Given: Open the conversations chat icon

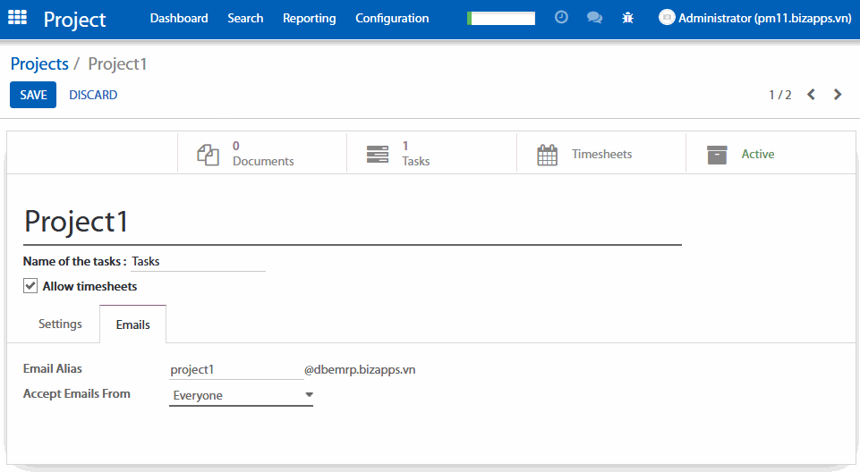Looking at the screenshot, I should point(594,18).
